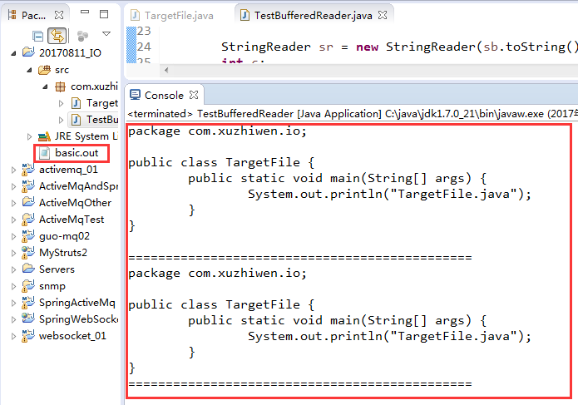Select the activemq_01 project icon
The width and height of the screenshot is (578, 405).
28,170
